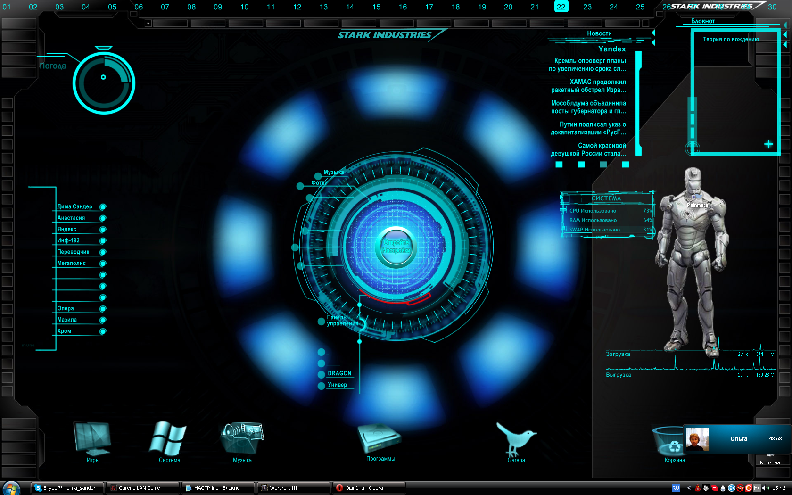Switch to Garena LAN Game taskbar item

tap(143, 488)
